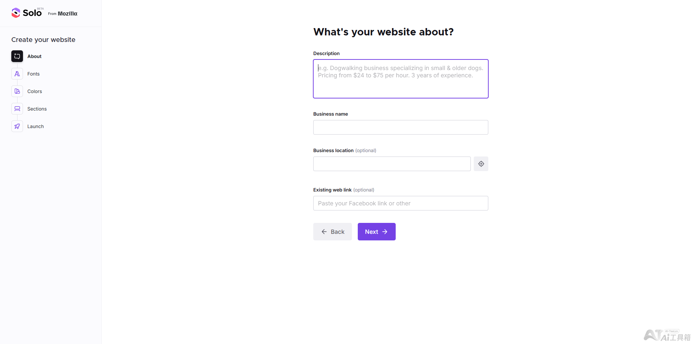Go to the Fonts step label
The height and width of the screenshot is (344, 694).
34,74
